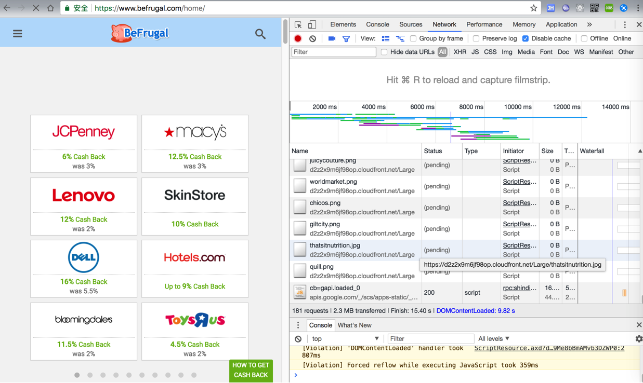This screenshot has width=643, height=383.
Task: Click the Waterfall column sort arrow
Action: pos(640,151)
